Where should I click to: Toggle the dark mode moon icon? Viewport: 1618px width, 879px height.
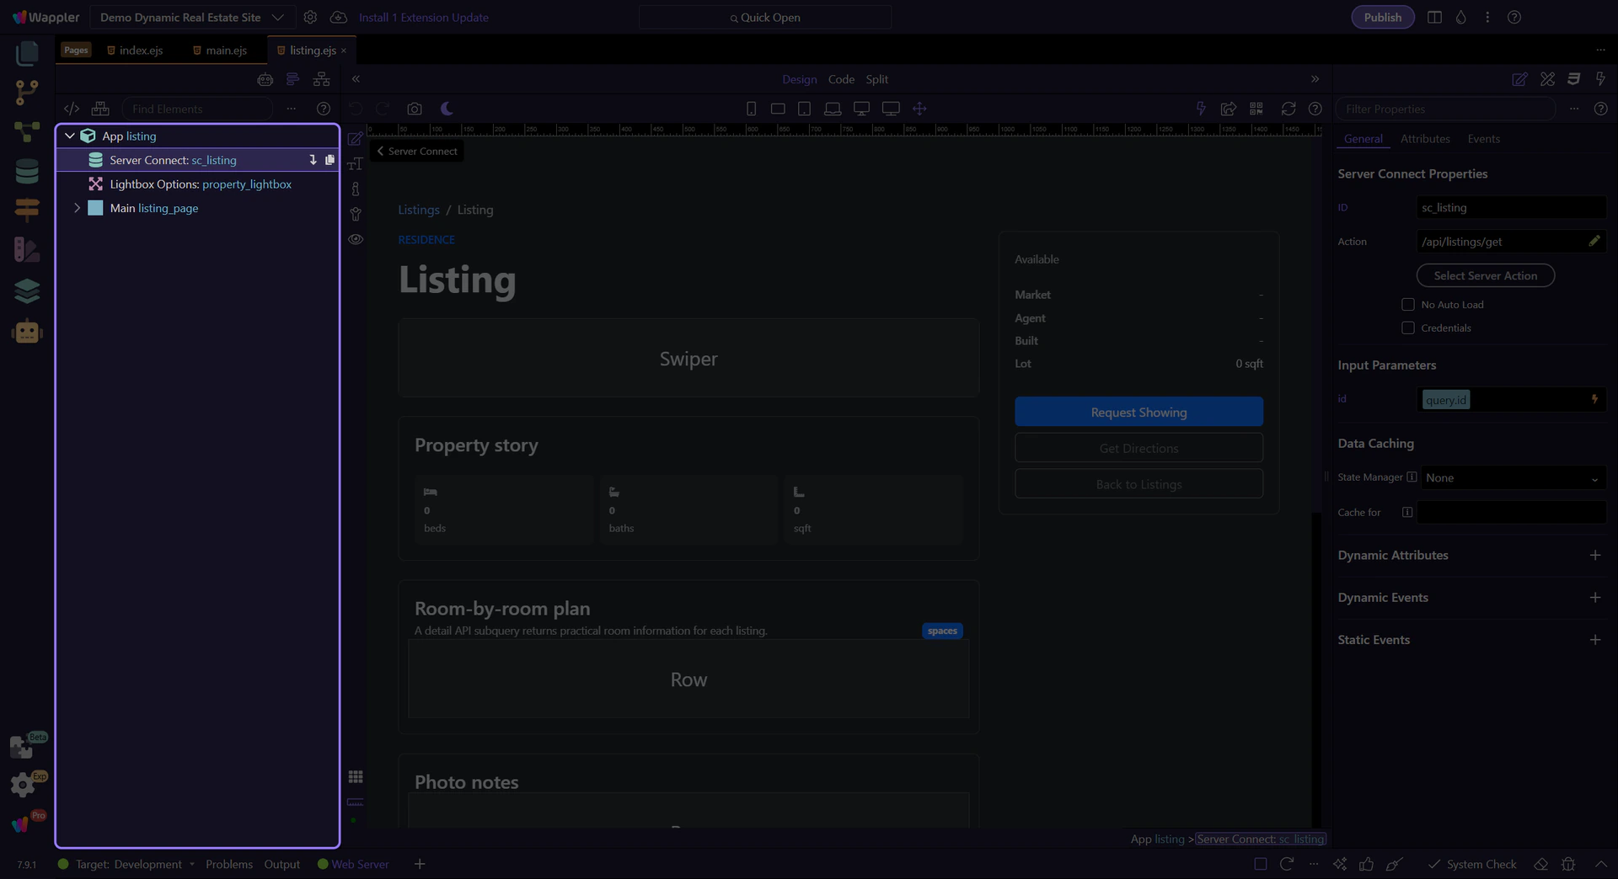pos(447,109)
